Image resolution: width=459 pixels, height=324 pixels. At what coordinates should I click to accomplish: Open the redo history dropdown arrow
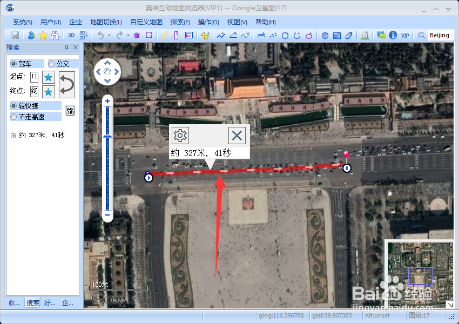tap(128, 36)
